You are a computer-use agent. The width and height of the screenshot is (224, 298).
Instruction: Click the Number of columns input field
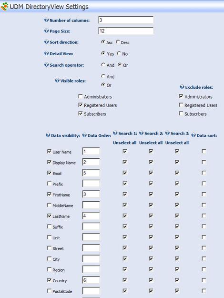pos(126,20)
